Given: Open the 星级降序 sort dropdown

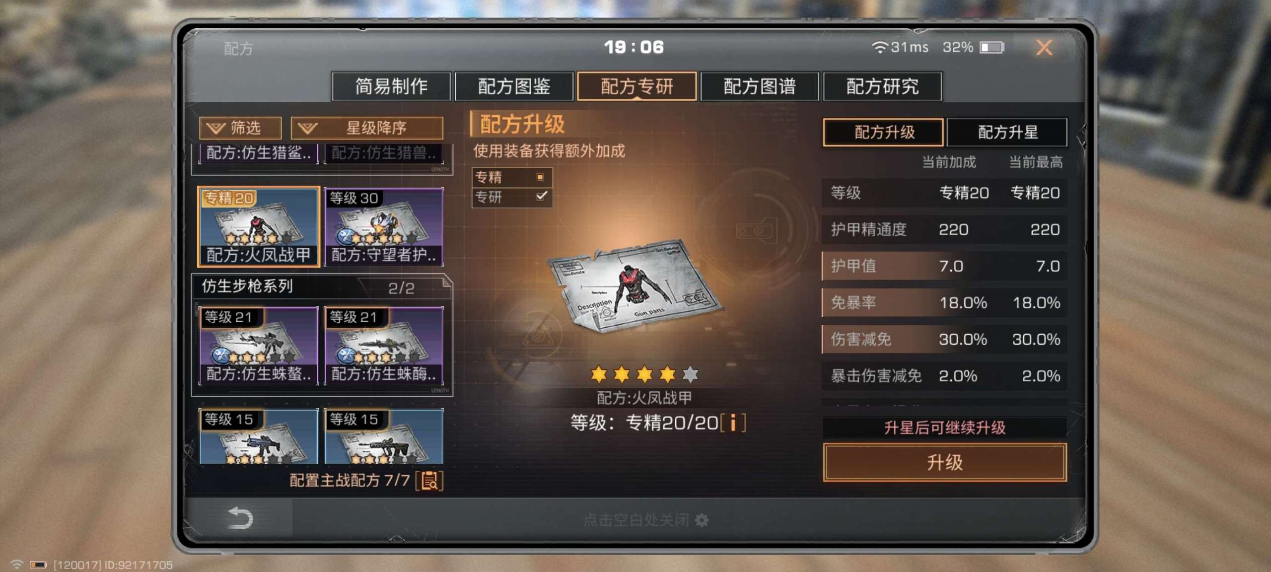Looking at the screenshot, I should pos(367,128).
